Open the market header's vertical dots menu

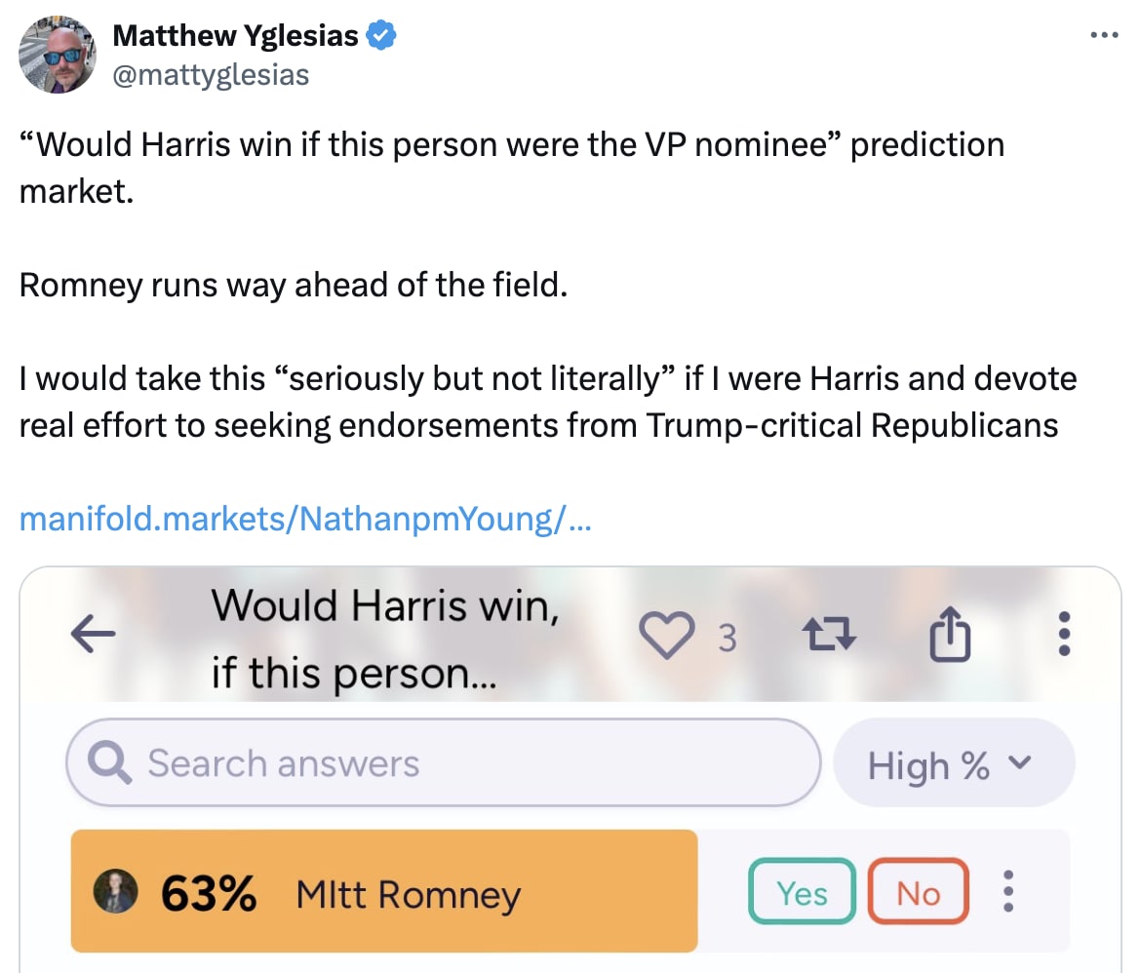coord(1065,635)
